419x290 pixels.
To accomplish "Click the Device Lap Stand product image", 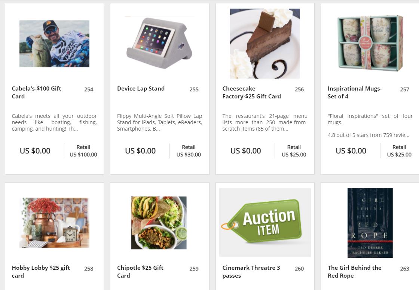I will [x=160, y=43].
